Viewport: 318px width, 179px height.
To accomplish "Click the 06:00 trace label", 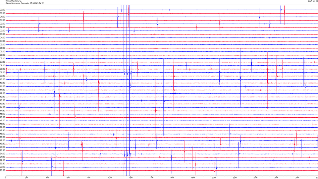I will 3,52.
